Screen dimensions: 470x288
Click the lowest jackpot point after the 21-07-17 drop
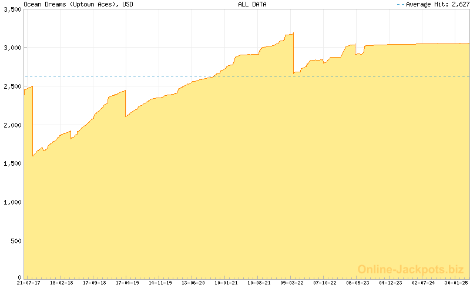click(33, 156)
